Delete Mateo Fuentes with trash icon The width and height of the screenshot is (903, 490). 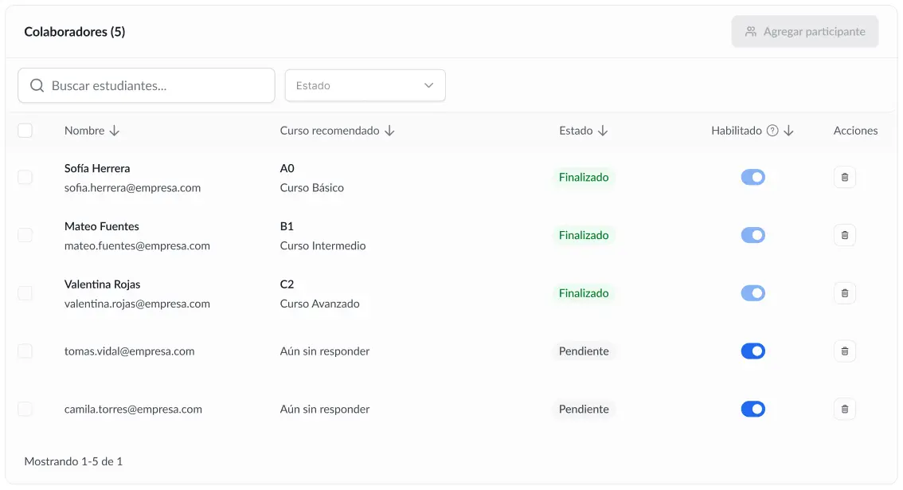coord(844,235)
